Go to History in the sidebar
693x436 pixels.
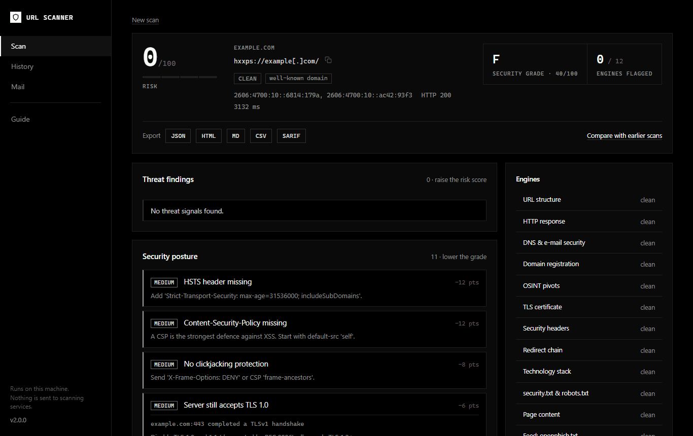point(56,66)
